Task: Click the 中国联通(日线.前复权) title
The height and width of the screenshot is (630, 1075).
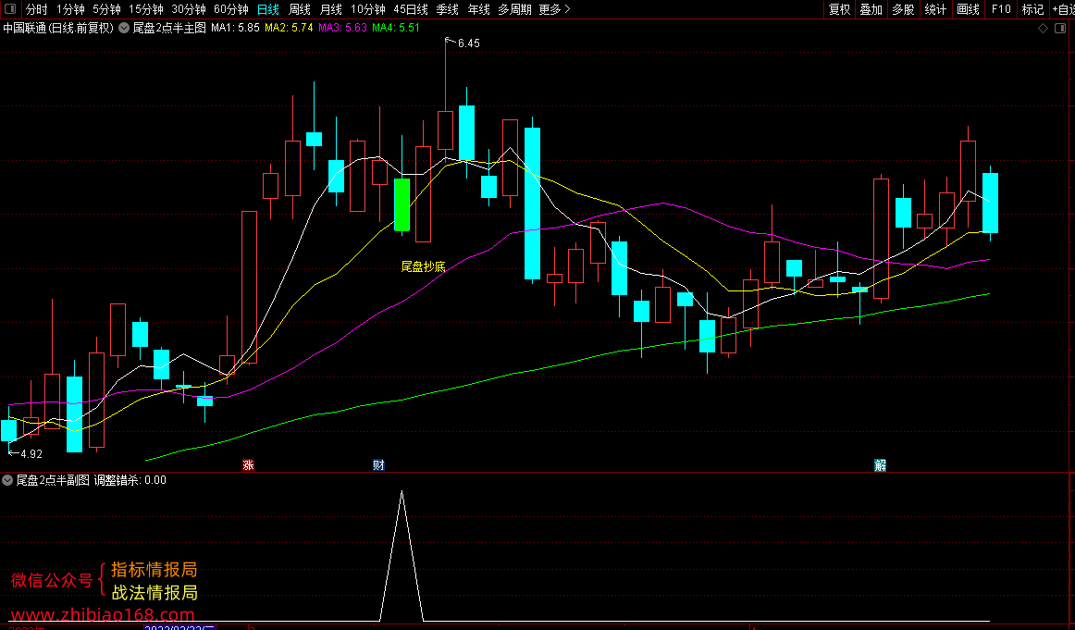Action: pyautogui.click(x=58, y=28)
